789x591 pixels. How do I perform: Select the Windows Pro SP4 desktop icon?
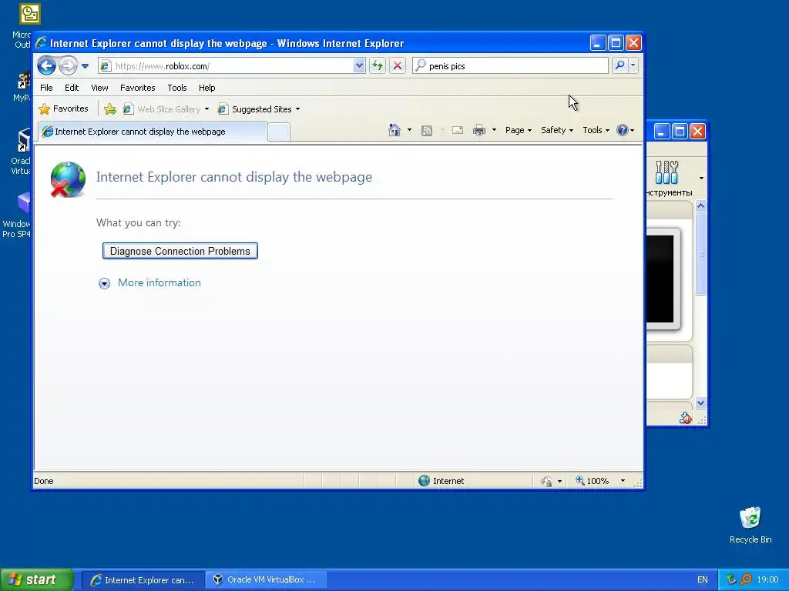pos(17,215)
